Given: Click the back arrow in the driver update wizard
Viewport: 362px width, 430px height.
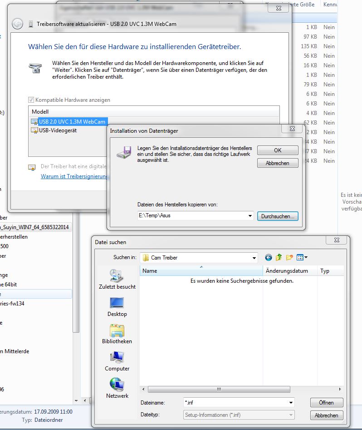Looking at the screenshot, I should tap(17, 24).
